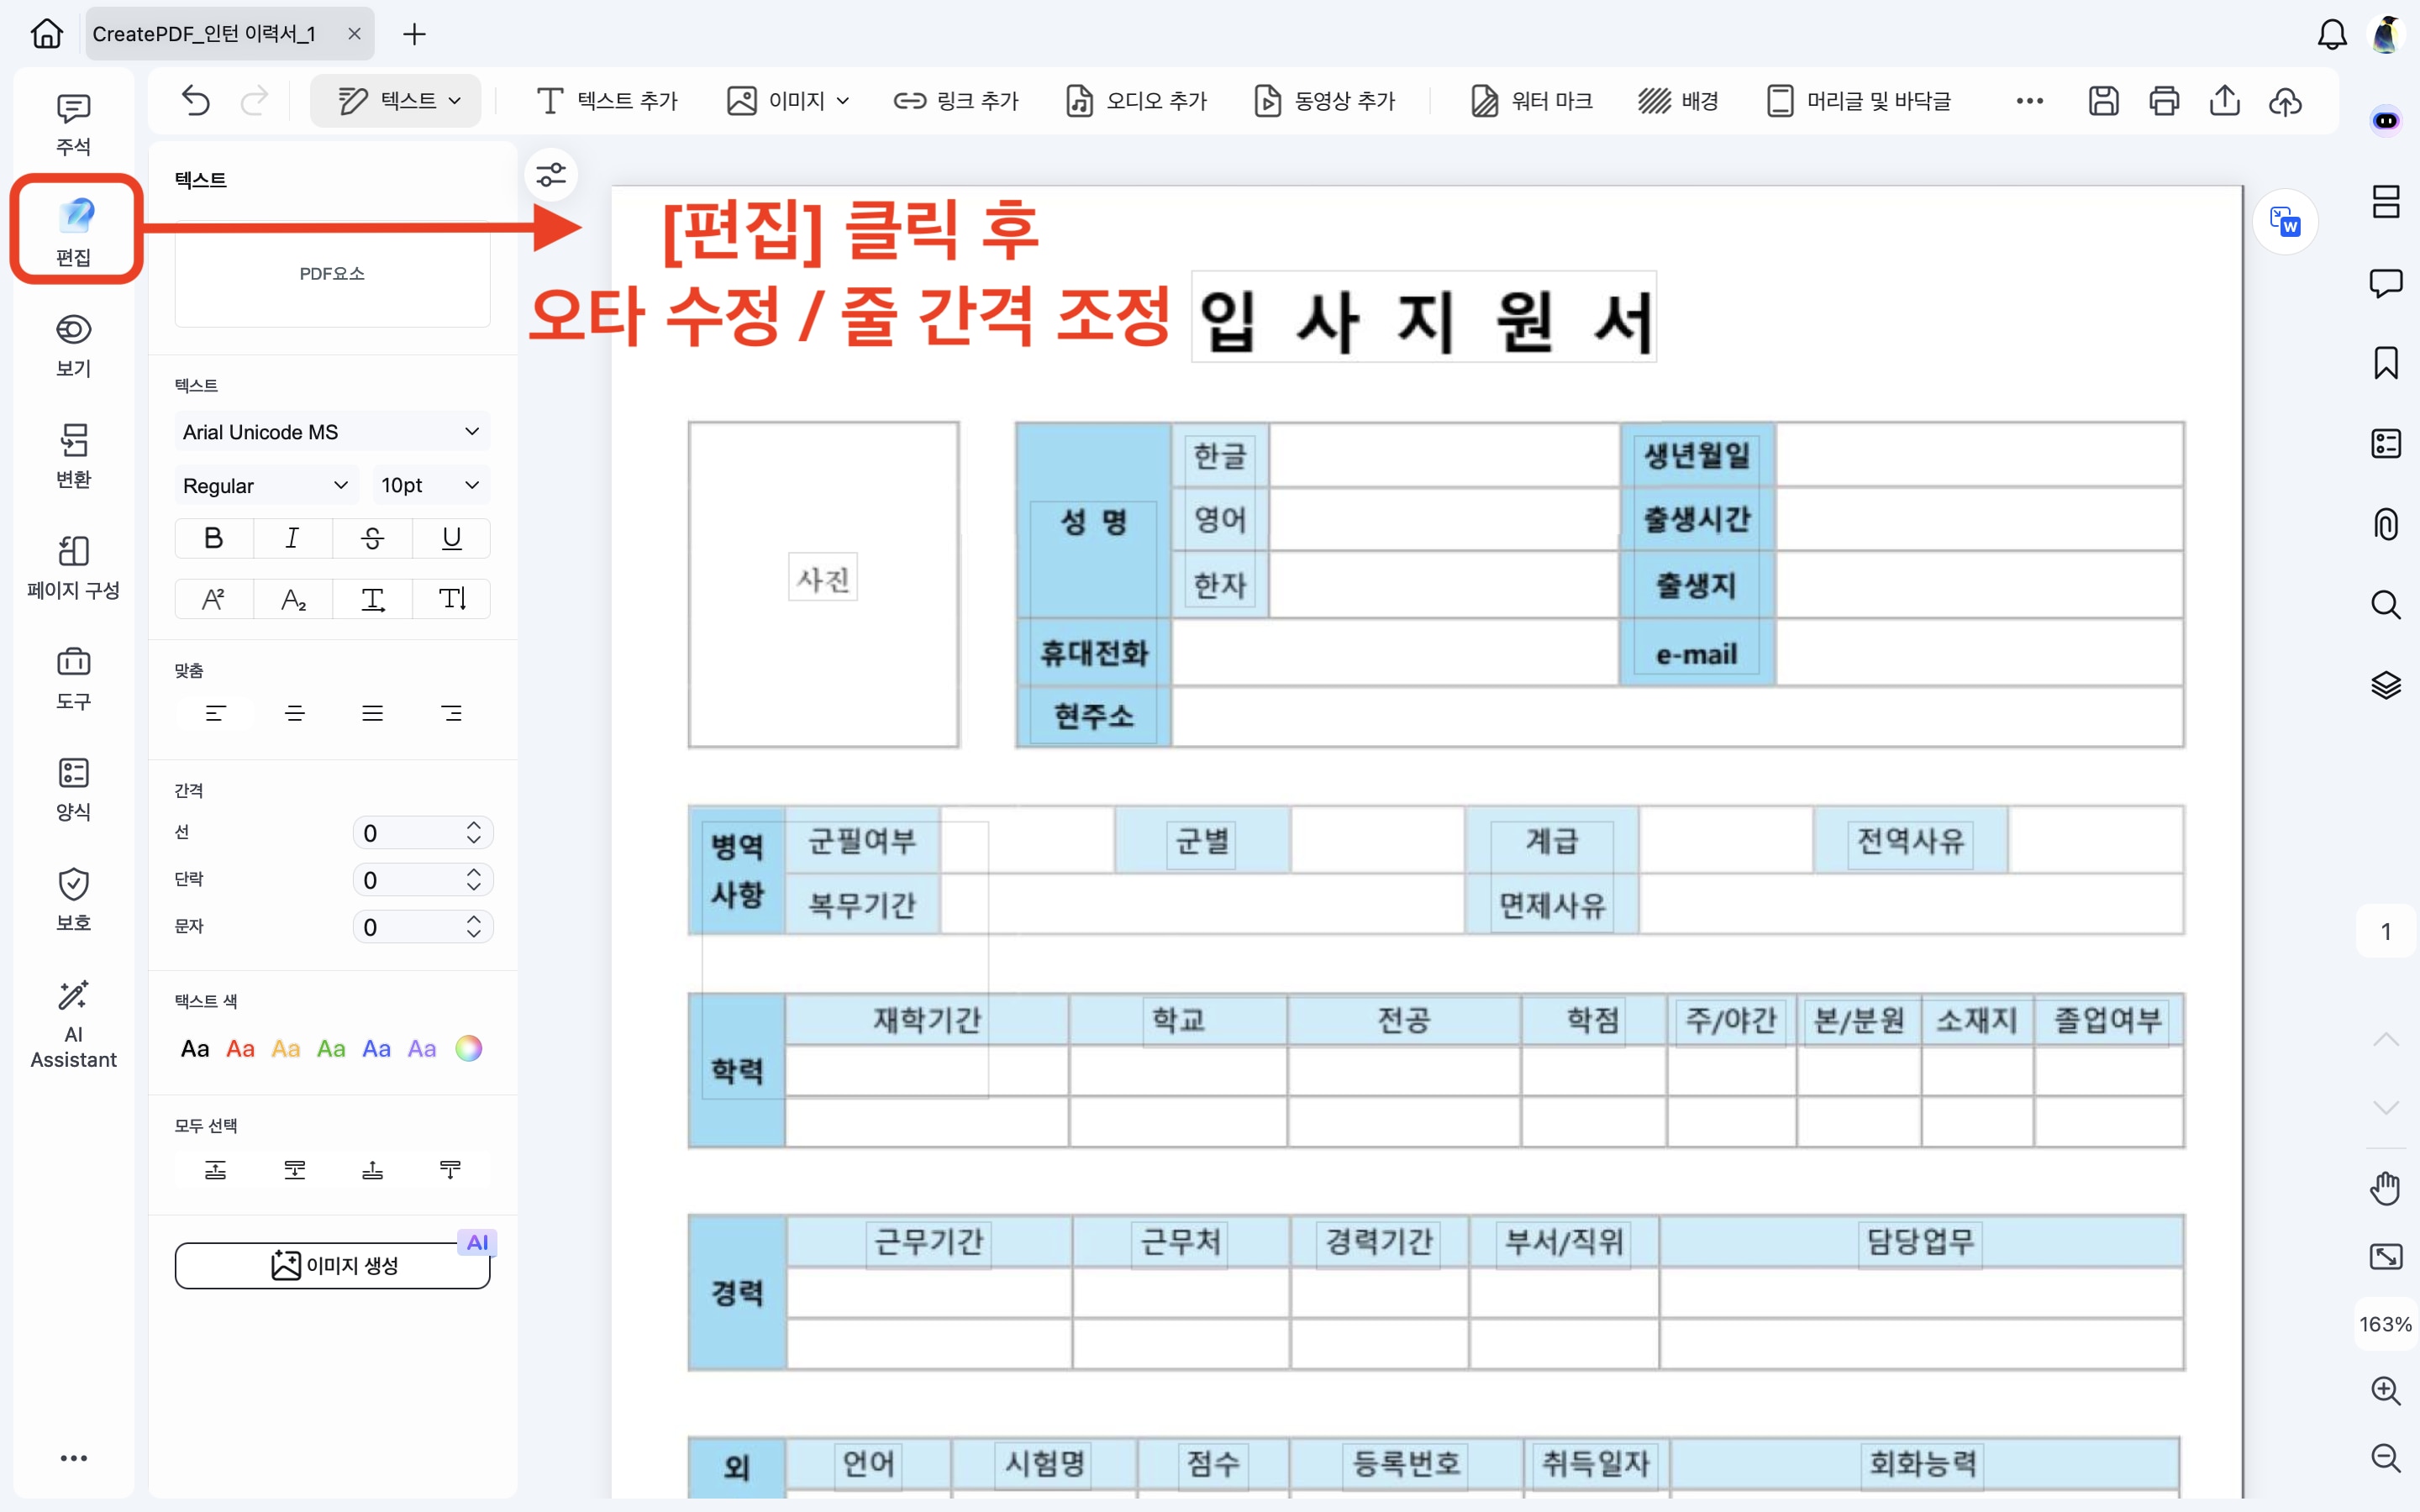2420x1512 pixels.
Task: Click the 이미지 생성 AI button
Action: pos(332,1265)
